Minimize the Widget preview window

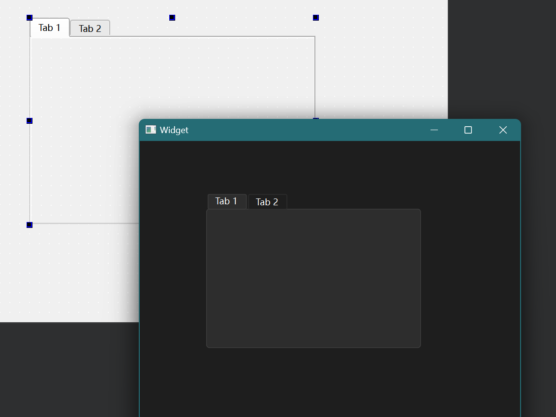tap(434, 130)
